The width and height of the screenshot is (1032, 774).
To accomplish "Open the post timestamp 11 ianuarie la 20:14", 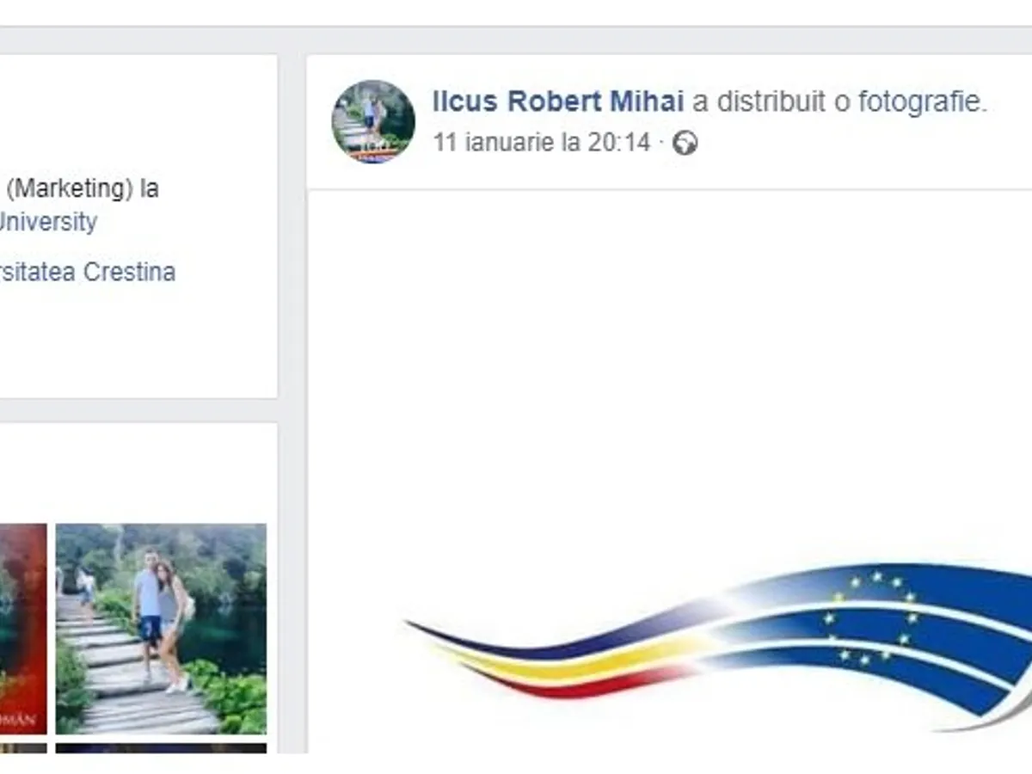I will (542, 143).
